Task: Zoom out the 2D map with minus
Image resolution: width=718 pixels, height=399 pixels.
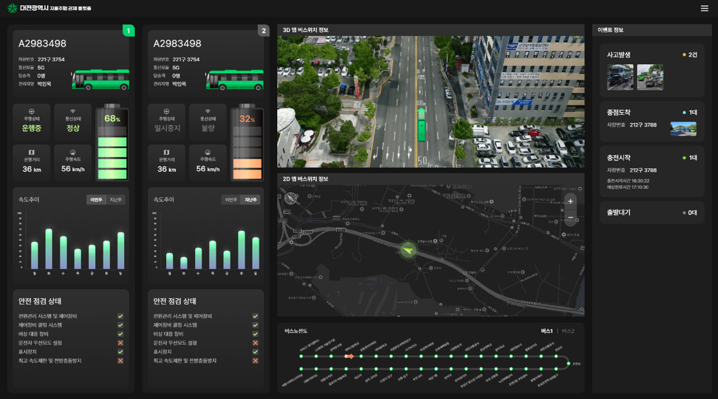Action: click(x=570, y=217)
